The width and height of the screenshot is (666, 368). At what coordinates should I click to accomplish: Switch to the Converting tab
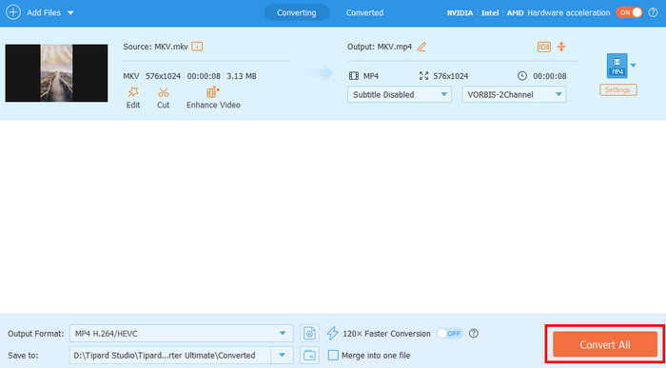coord(297,12)
